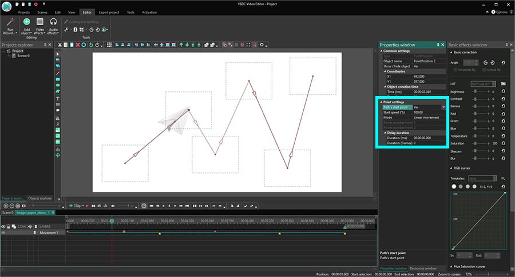Click the scissors cut icon in the editor toolbar

pos(60,45)
